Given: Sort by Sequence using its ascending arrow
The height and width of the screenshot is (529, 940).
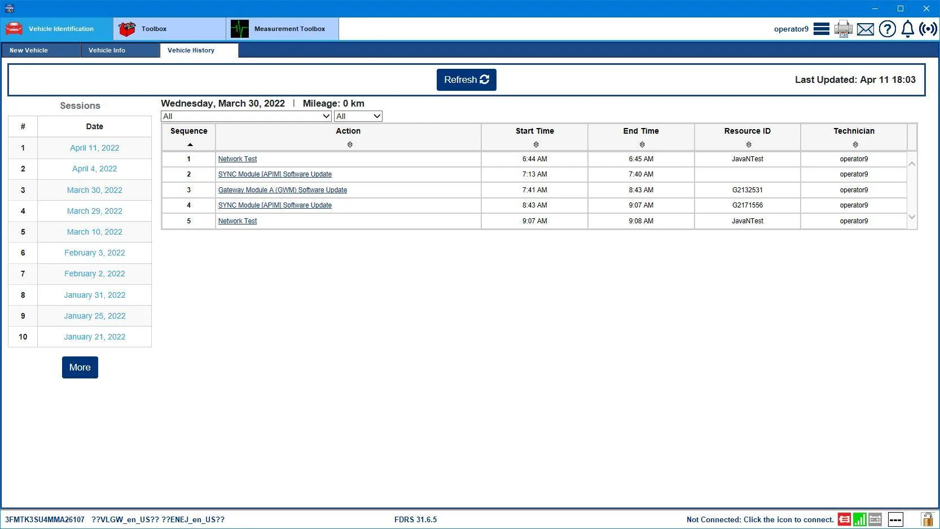Looking at the screenshot, I should coord(190,145).
